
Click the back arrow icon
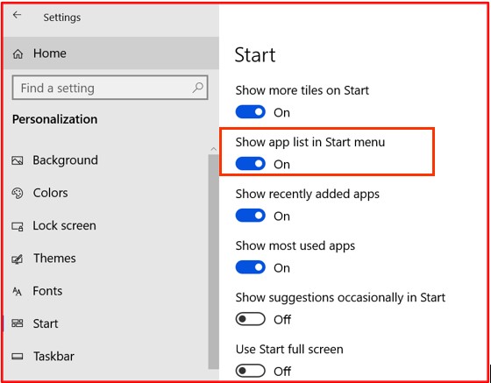point(17,15)
